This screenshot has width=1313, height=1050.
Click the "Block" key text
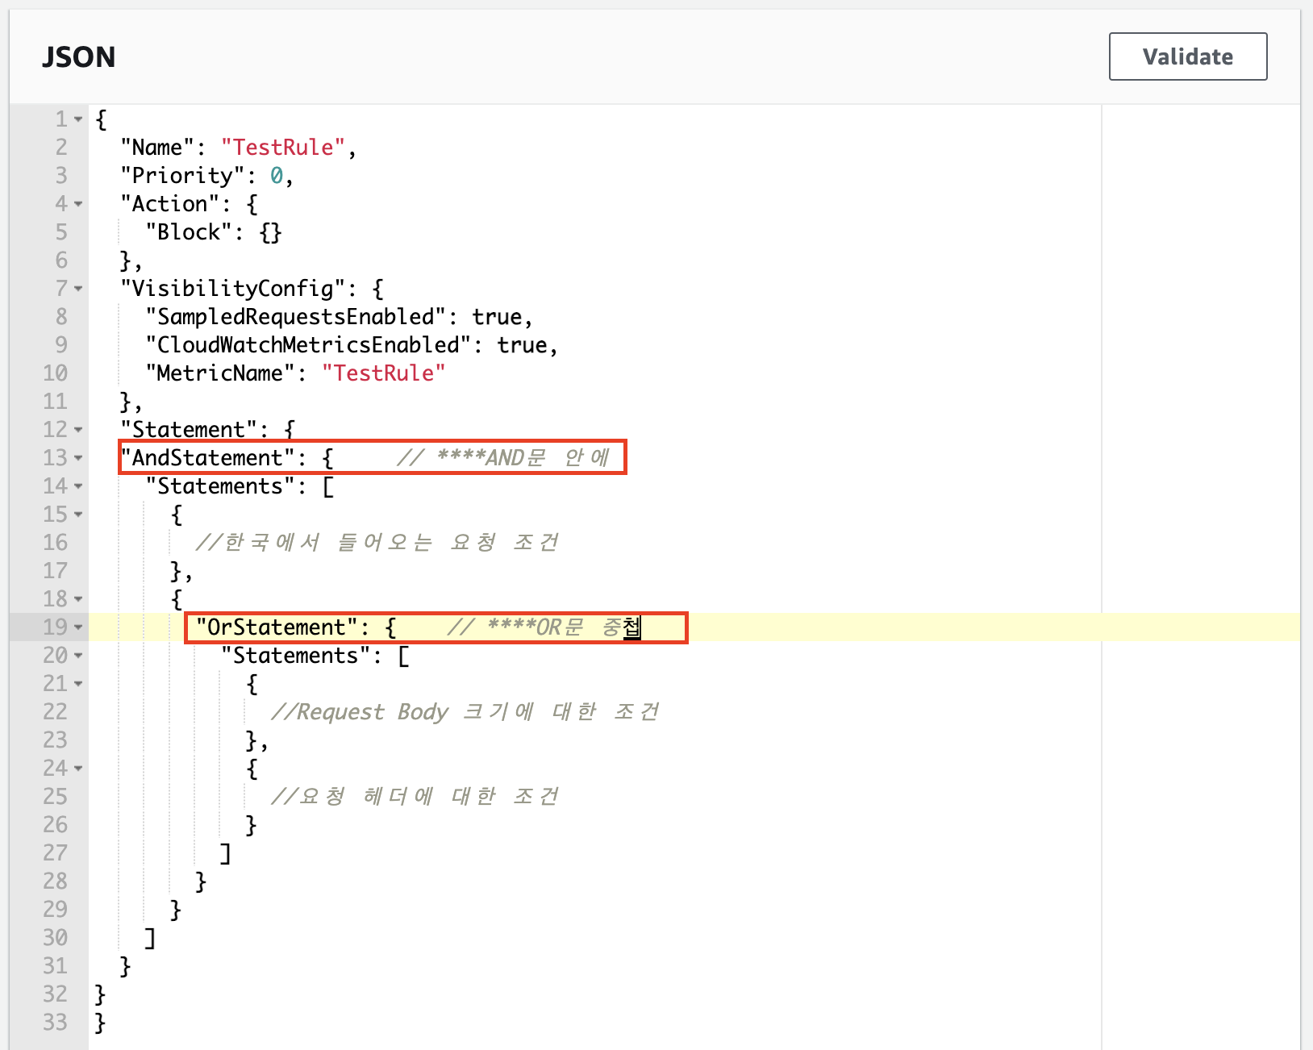coord(189,232)
